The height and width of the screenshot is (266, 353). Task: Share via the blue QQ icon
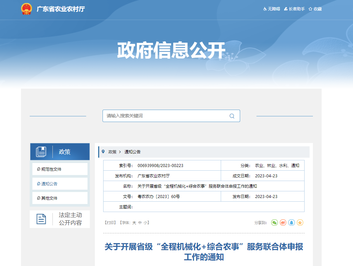tap(291, 222)
